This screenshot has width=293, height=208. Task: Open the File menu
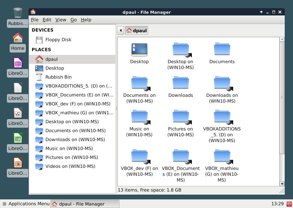pyautogui.click(x=34, y=20)
